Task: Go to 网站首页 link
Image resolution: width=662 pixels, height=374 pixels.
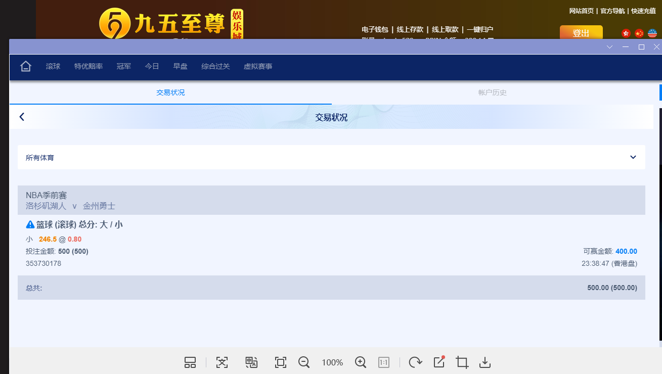Action: 582,11
